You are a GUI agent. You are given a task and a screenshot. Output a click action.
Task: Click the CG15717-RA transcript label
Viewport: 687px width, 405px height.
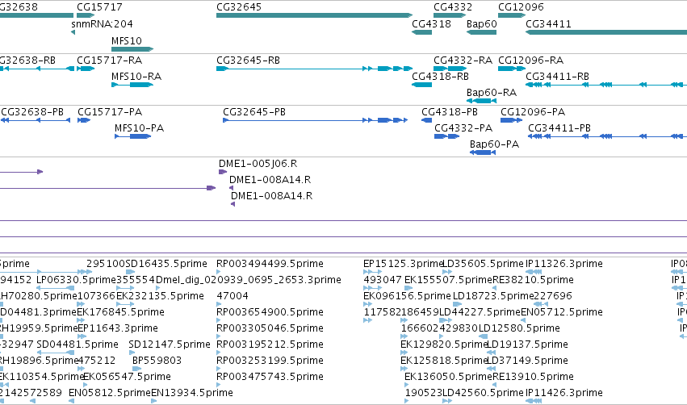tap(110, 60)
